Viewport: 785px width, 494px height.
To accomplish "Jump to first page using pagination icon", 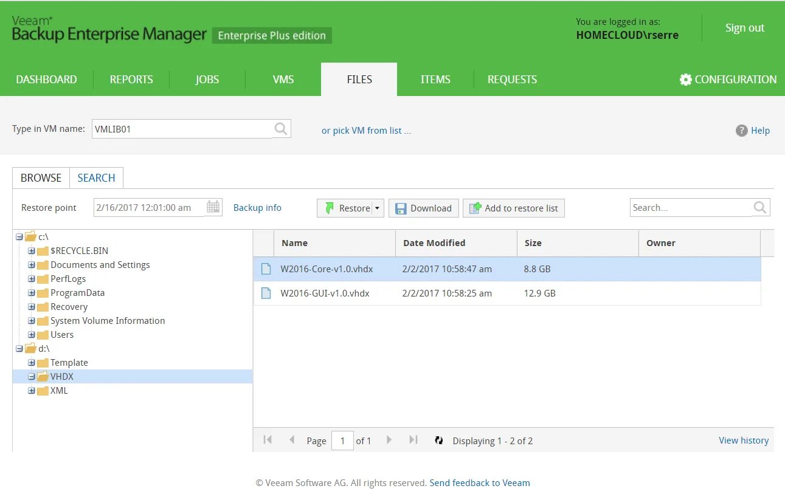I will click(268, 440).
